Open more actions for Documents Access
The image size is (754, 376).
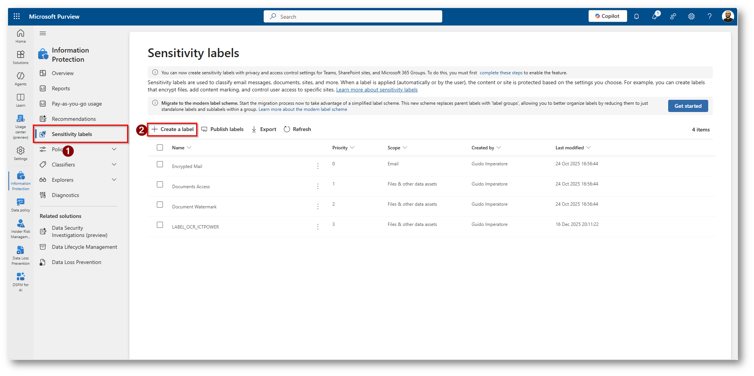tap(318, 186)
